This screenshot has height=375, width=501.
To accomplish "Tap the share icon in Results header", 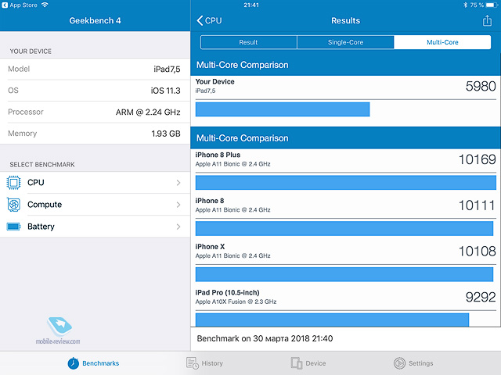I will coord(487,21).
